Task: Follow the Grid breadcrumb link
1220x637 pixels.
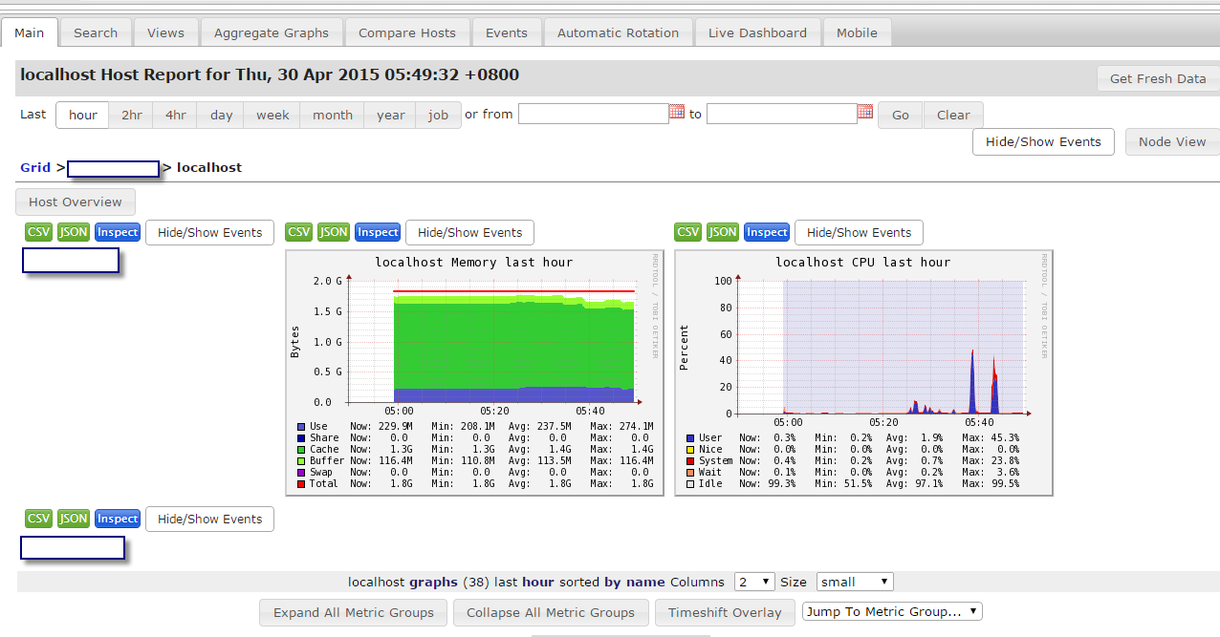Action: pos(35,167)
